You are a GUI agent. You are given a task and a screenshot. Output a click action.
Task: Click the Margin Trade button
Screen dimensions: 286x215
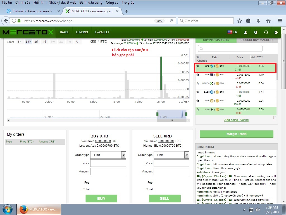tap(236, 134)
